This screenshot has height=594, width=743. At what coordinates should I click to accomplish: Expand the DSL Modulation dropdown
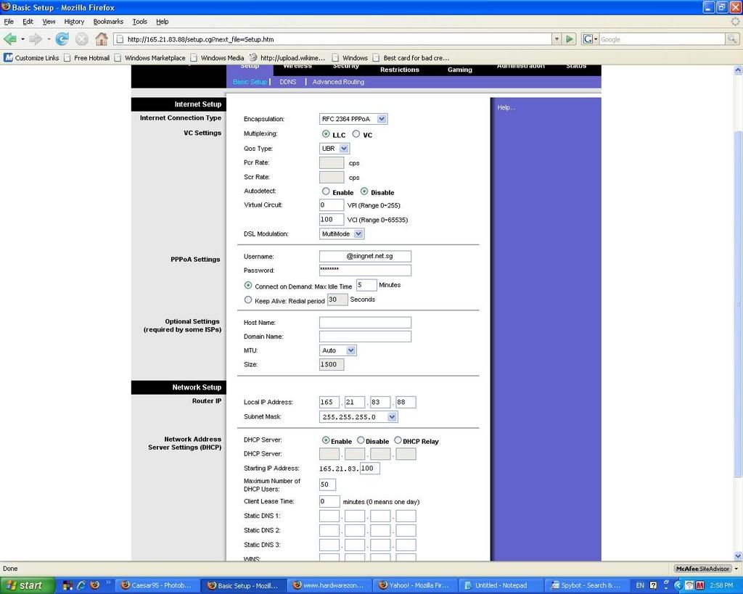(342, 234)
